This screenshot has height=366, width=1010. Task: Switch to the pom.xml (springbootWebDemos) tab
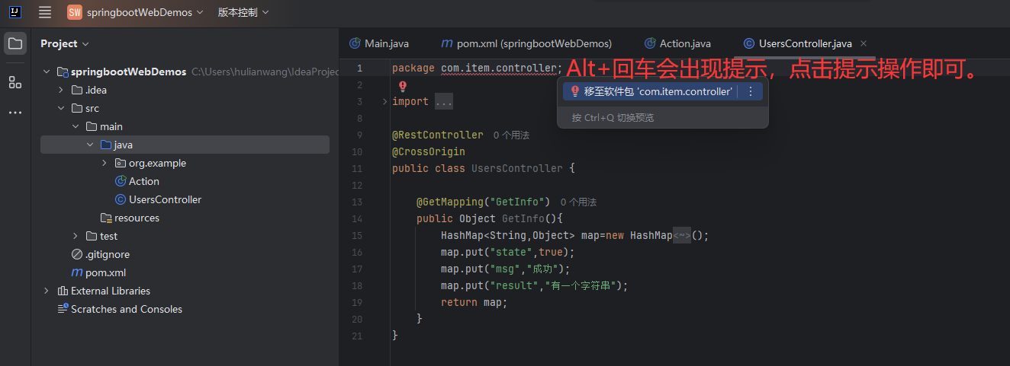526,43
